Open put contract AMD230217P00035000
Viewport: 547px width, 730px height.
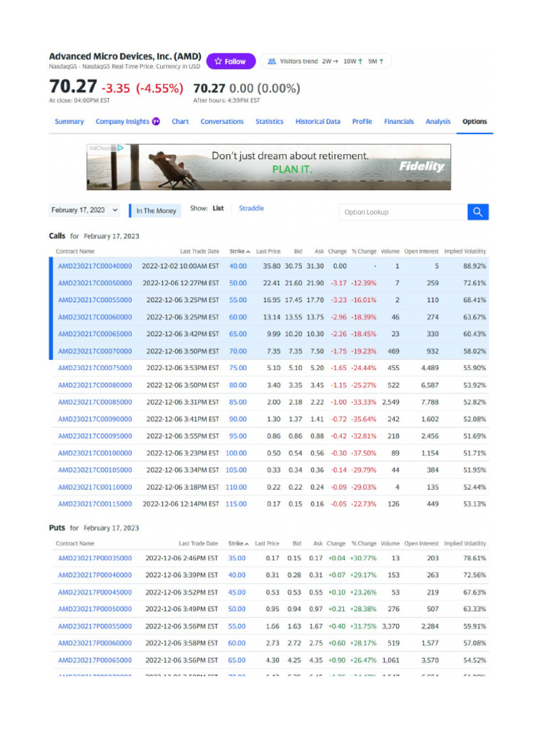click(95, 558)
